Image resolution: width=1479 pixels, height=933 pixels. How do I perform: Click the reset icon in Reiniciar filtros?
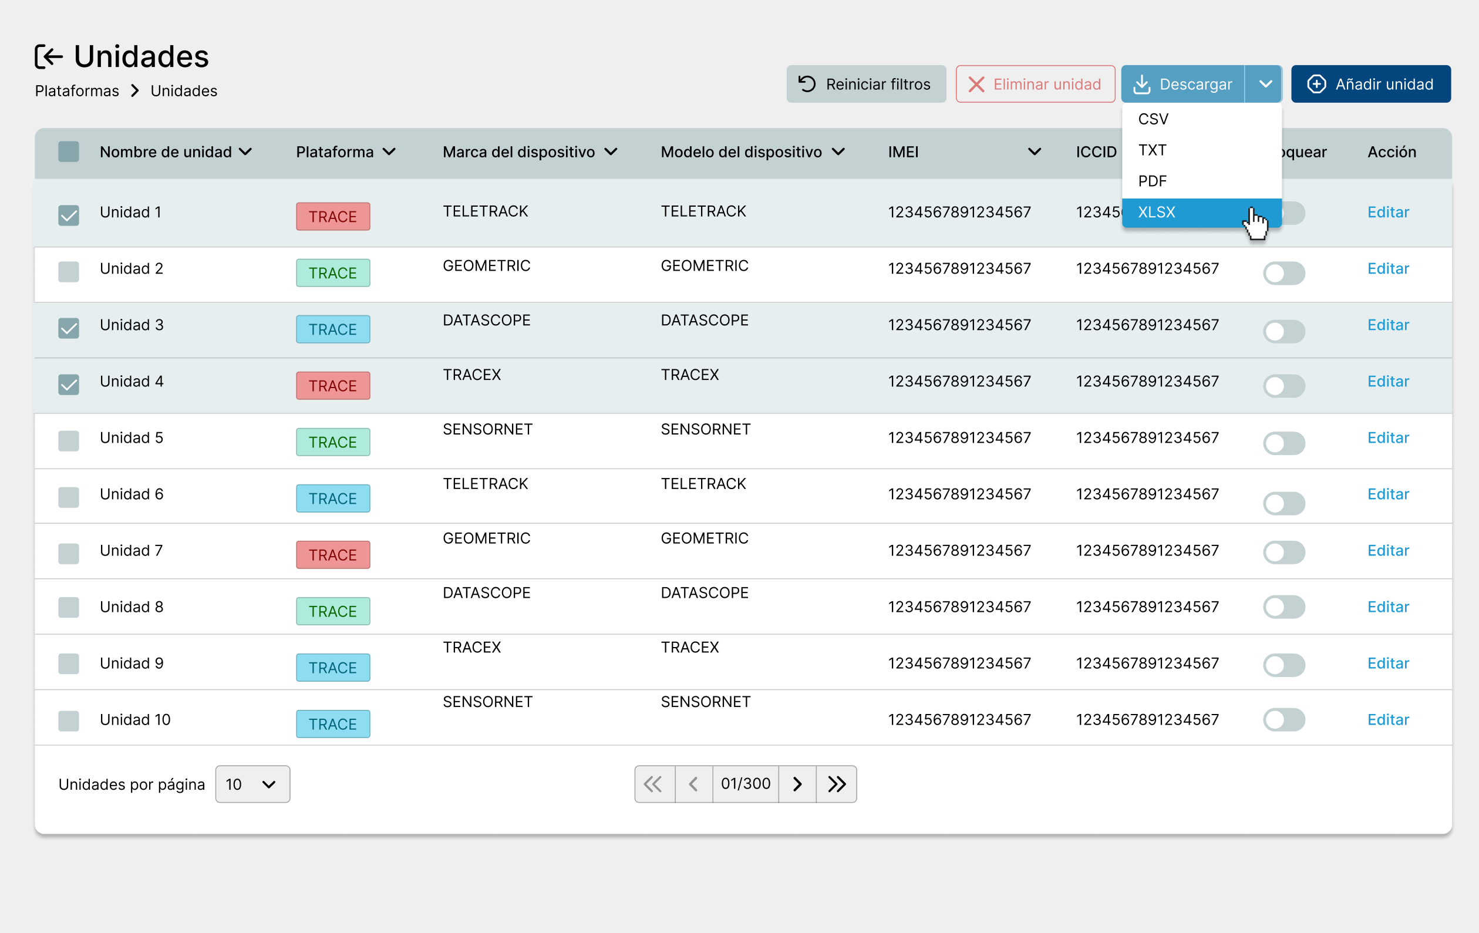coord(807,84)
